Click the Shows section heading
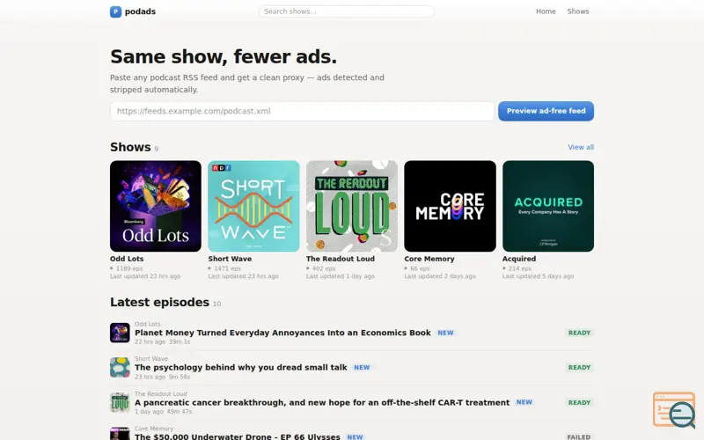 coord(130,147)
